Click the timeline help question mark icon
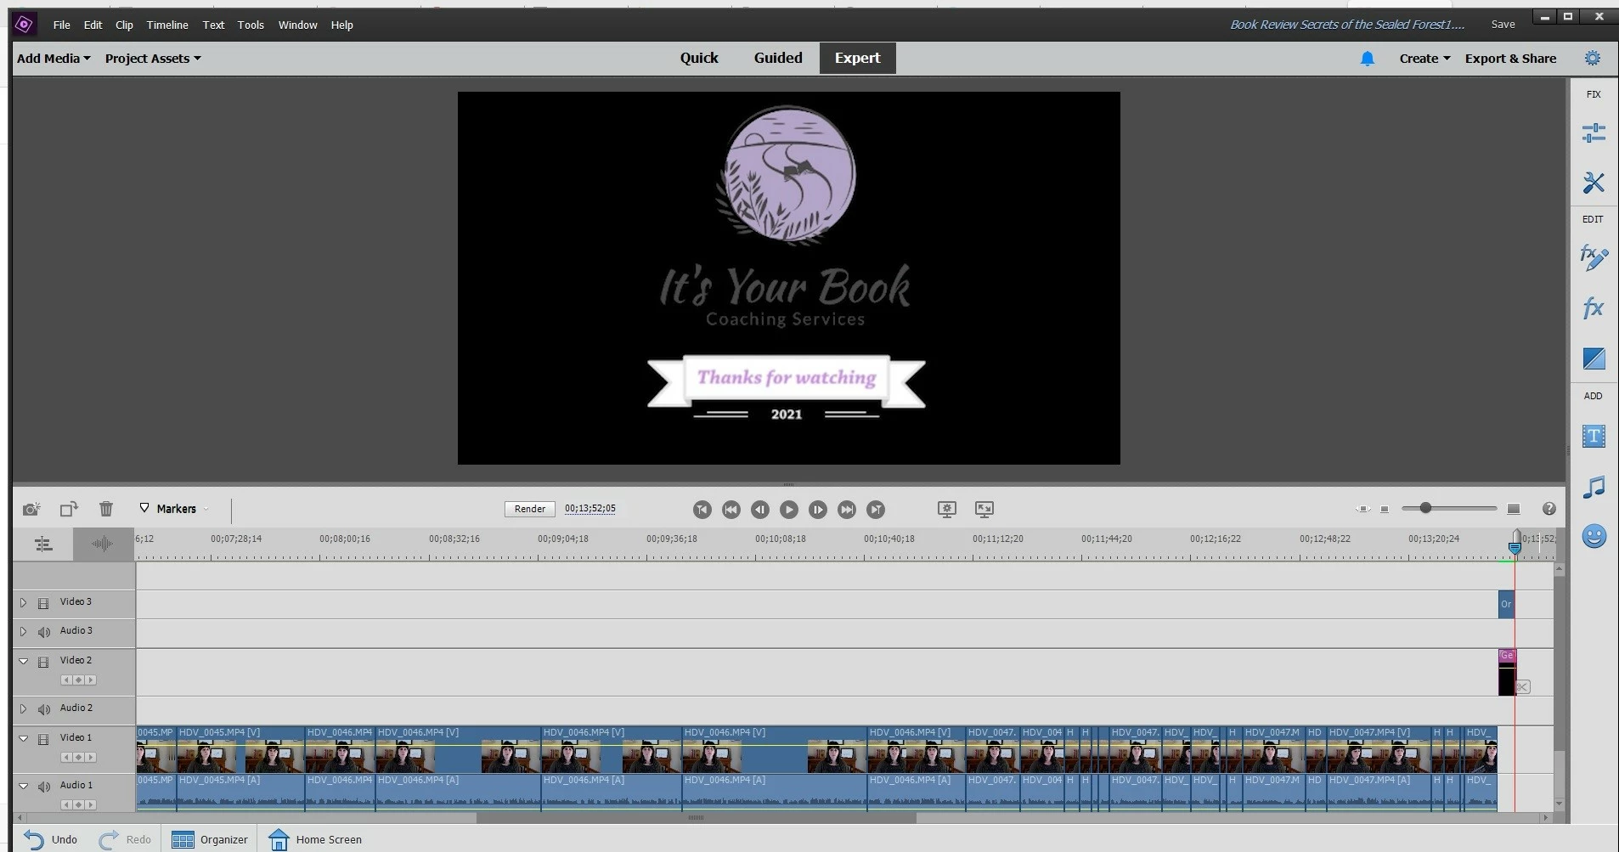The image size is (1619, 852). pyautogui.click(x=1549, y=509)
